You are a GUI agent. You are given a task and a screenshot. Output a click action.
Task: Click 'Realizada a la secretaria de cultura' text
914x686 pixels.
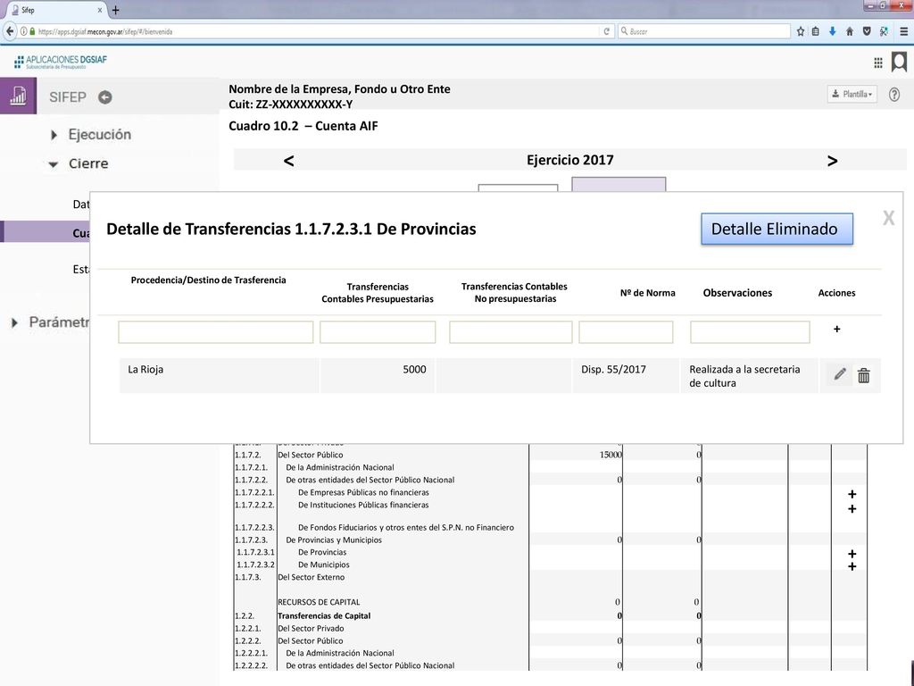[x=744, y=376]
